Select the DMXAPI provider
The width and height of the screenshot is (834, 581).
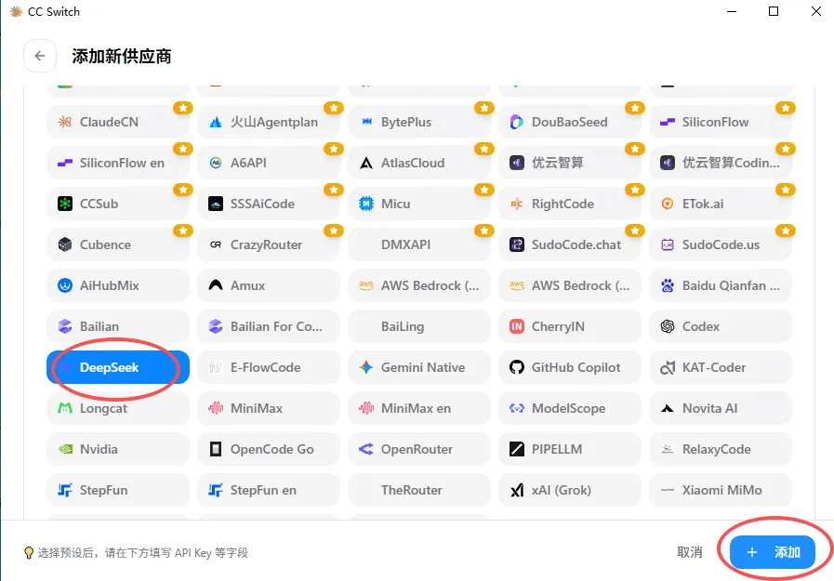coord(419,244)
